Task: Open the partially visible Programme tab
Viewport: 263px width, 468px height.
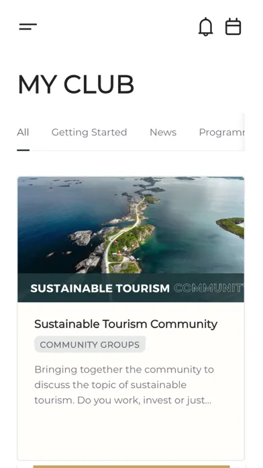Action: pos(221,132)
